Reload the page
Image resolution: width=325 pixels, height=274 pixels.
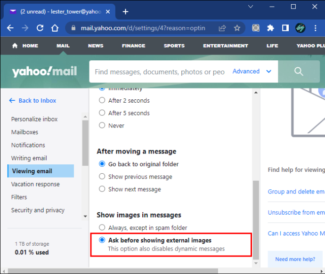click(x=40, y=28)
